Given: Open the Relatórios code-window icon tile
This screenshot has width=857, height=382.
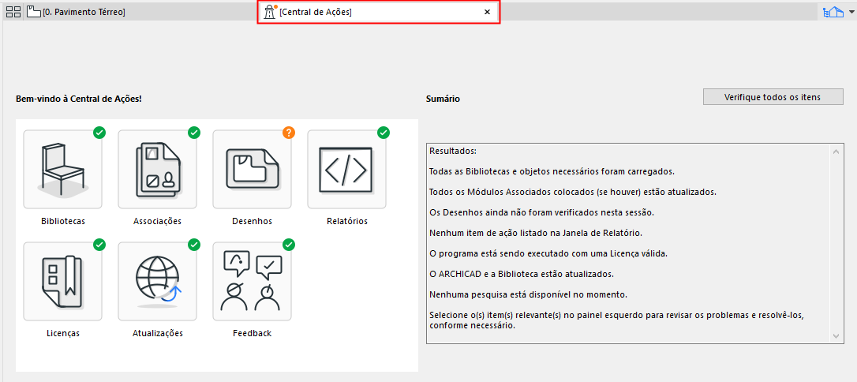Looking at the screenshot, I should (x=346, y=170).
